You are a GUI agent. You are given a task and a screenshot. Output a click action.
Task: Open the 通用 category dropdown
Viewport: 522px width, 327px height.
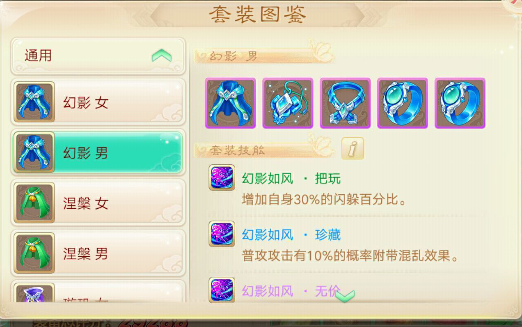click(x=98, y=56)
